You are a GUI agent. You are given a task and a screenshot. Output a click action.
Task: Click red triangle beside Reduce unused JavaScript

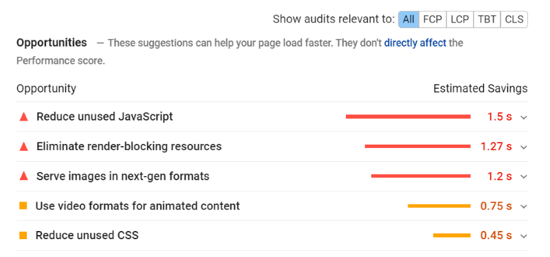point(24,117)
